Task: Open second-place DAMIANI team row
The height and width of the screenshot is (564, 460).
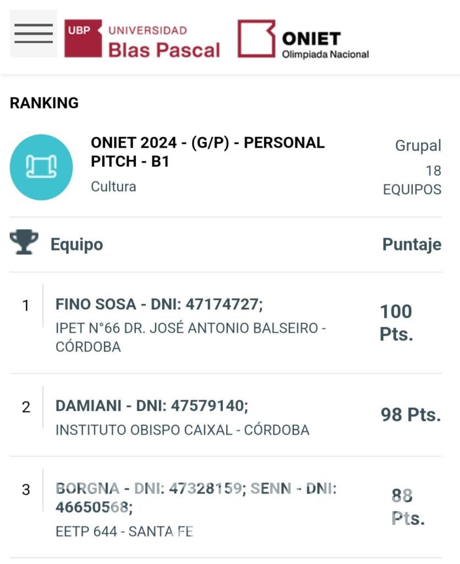Action: (226, 415)
